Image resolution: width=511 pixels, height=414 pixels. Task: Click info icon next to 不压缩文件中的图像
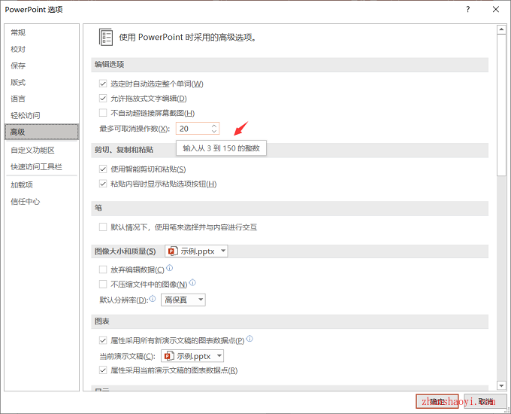click(192, 282)
